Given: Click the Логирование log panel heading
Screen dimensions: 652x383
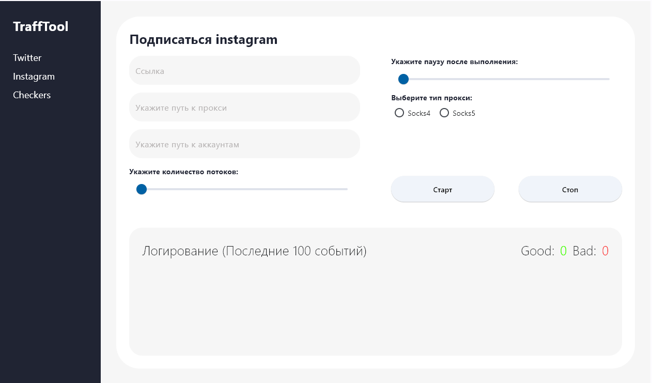Looking at the screenshot, I should pyautogui.click(x=254, y=252).
